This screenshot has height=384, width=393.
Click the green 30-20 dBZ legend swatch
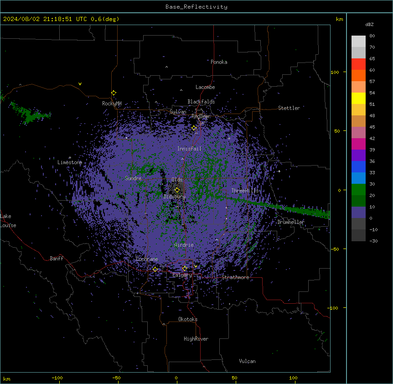click(358, 190)
